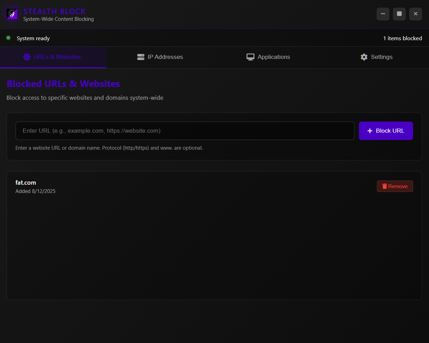This screenshot has width=429, height=343.
Task: Minimize the Stealth Block window
Action: tap(383, 14)
